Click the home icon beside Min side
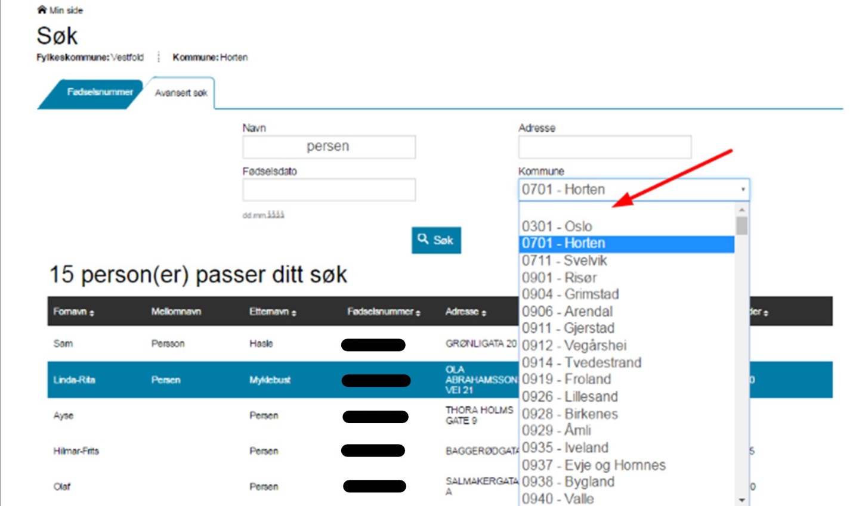 coord(41,10)
